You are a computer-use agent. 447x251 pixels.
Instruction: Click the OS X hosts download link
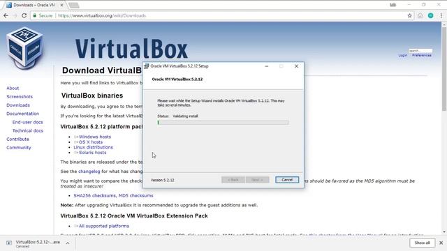pyautogui.click(x=90, y=142)
